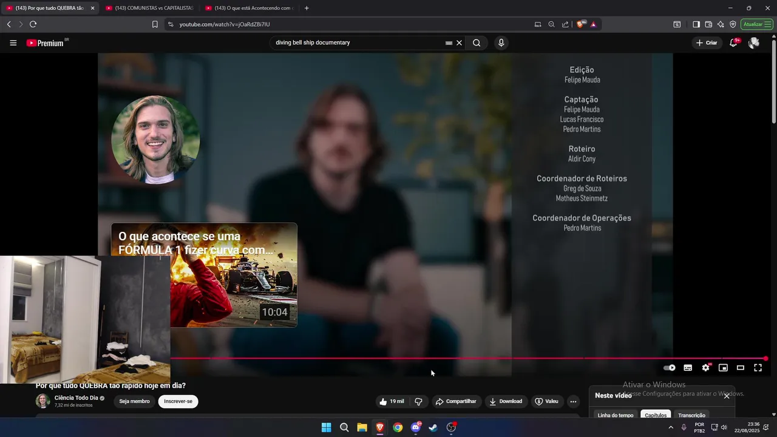This screenshot has height=437, width=777.
Task: Open Windows Start menu
Action: 326,427
